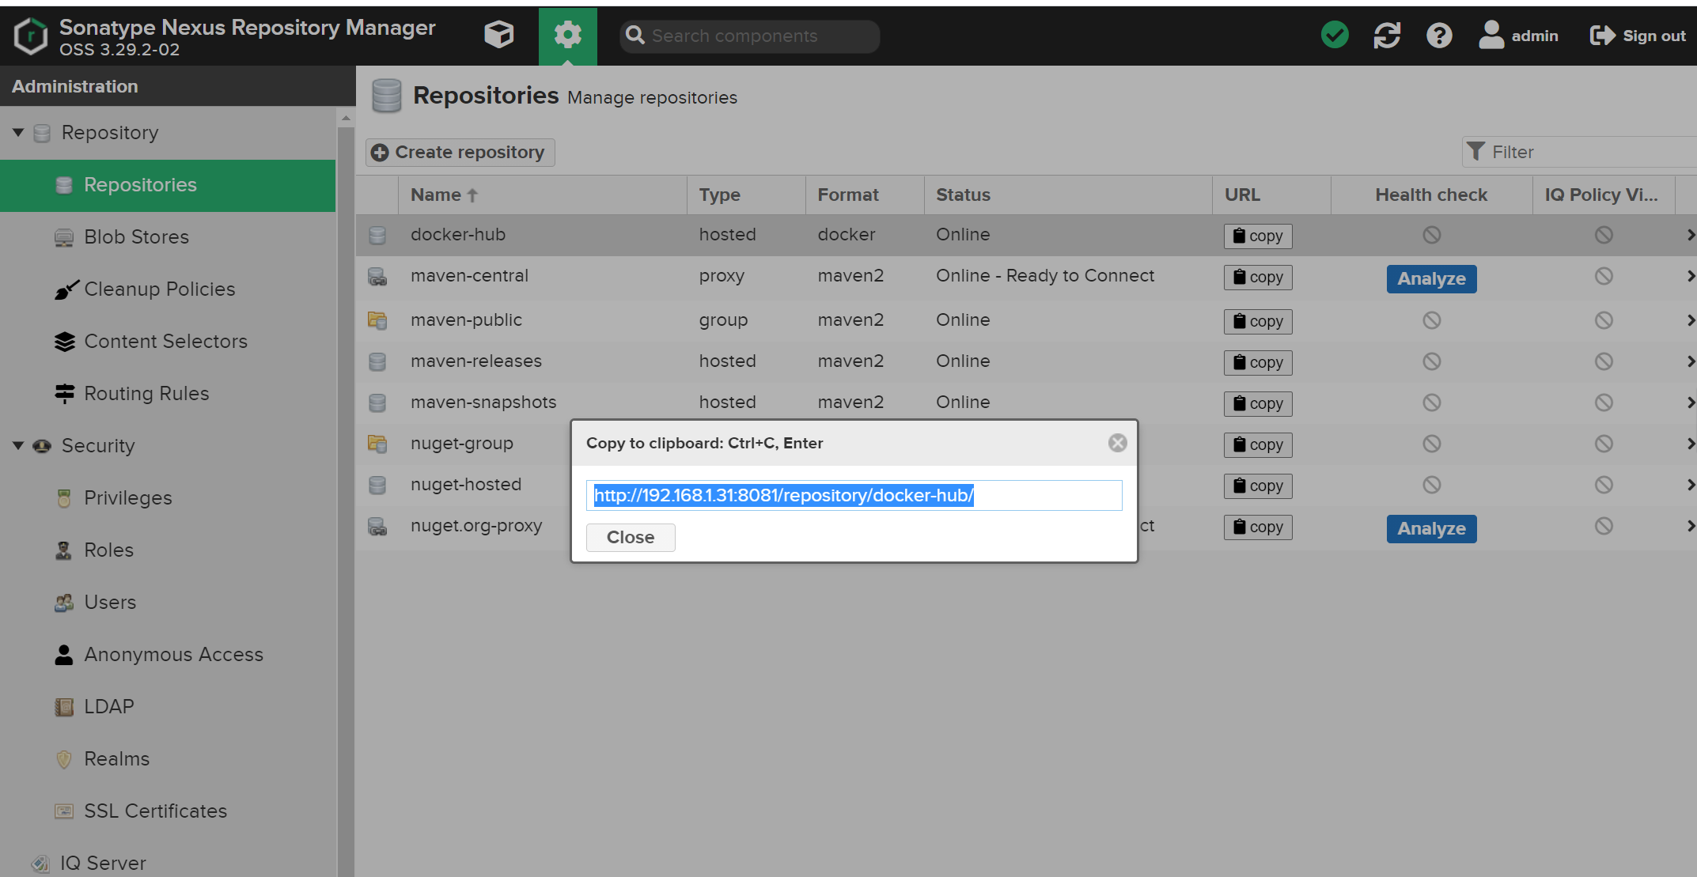Copy URL for maven-central repository
Screen dimensions: 1697x877
[x=1258, y=278]
